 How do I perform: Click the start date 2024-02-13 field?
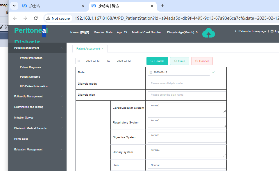(93, 61)
